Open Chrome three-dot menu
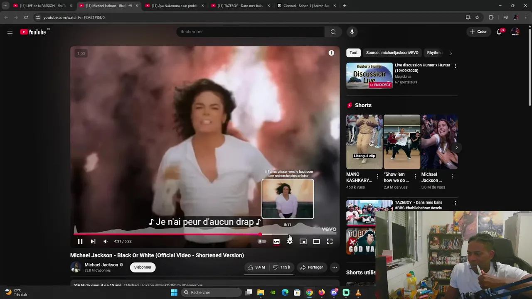 tap(526, 17)
